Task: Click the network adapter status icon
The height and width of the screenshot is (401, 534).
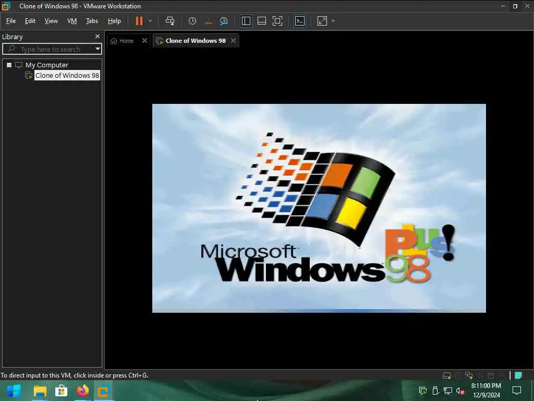Action: point(469,375)
